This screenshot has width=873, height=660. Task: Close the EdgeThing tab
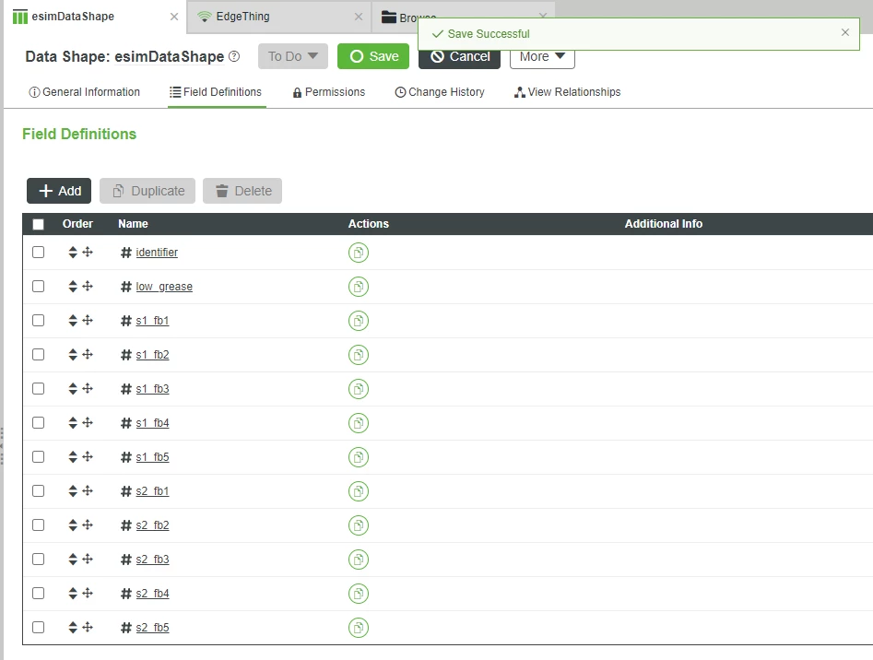pyautogui.click(x=359, y=17)
